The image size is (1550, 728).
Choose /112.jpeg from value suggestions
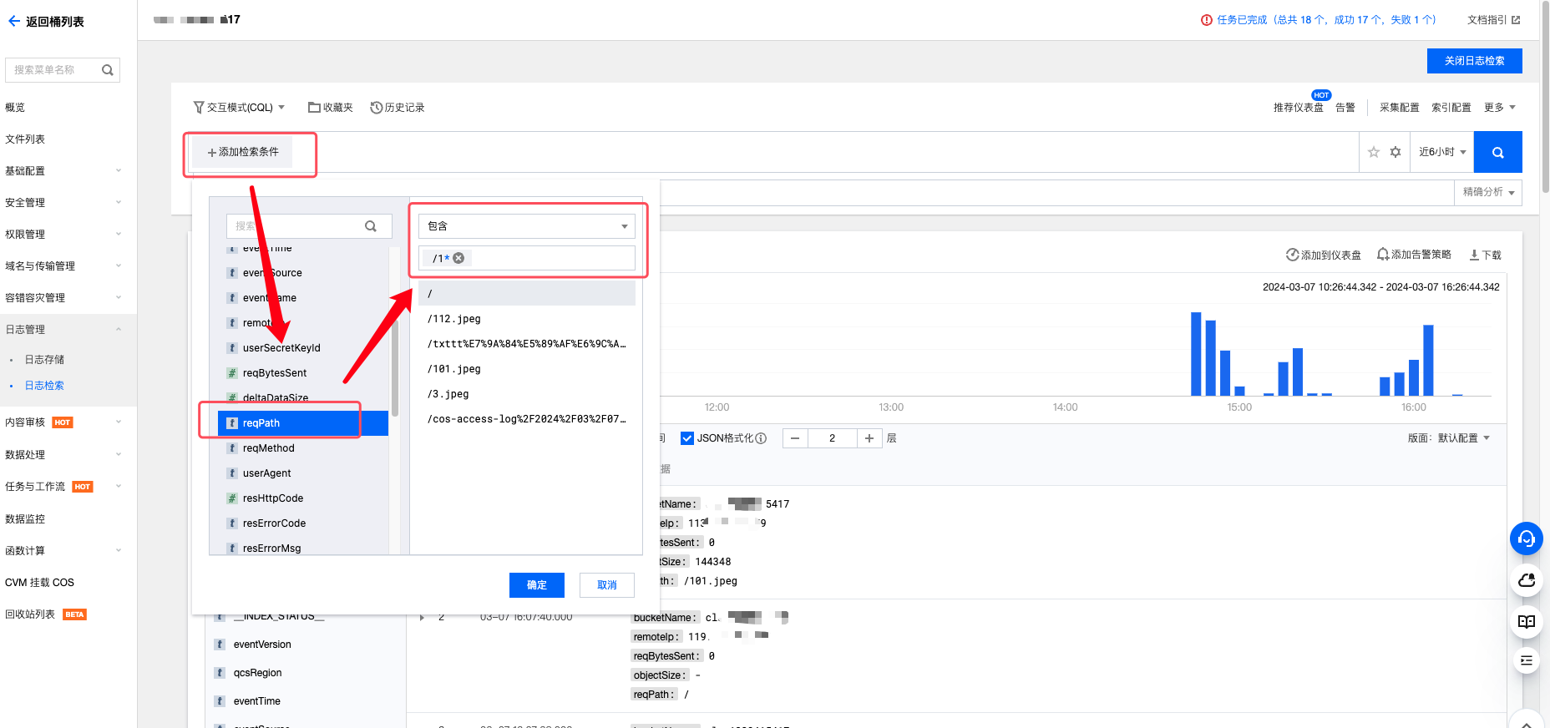click(527, 319)
